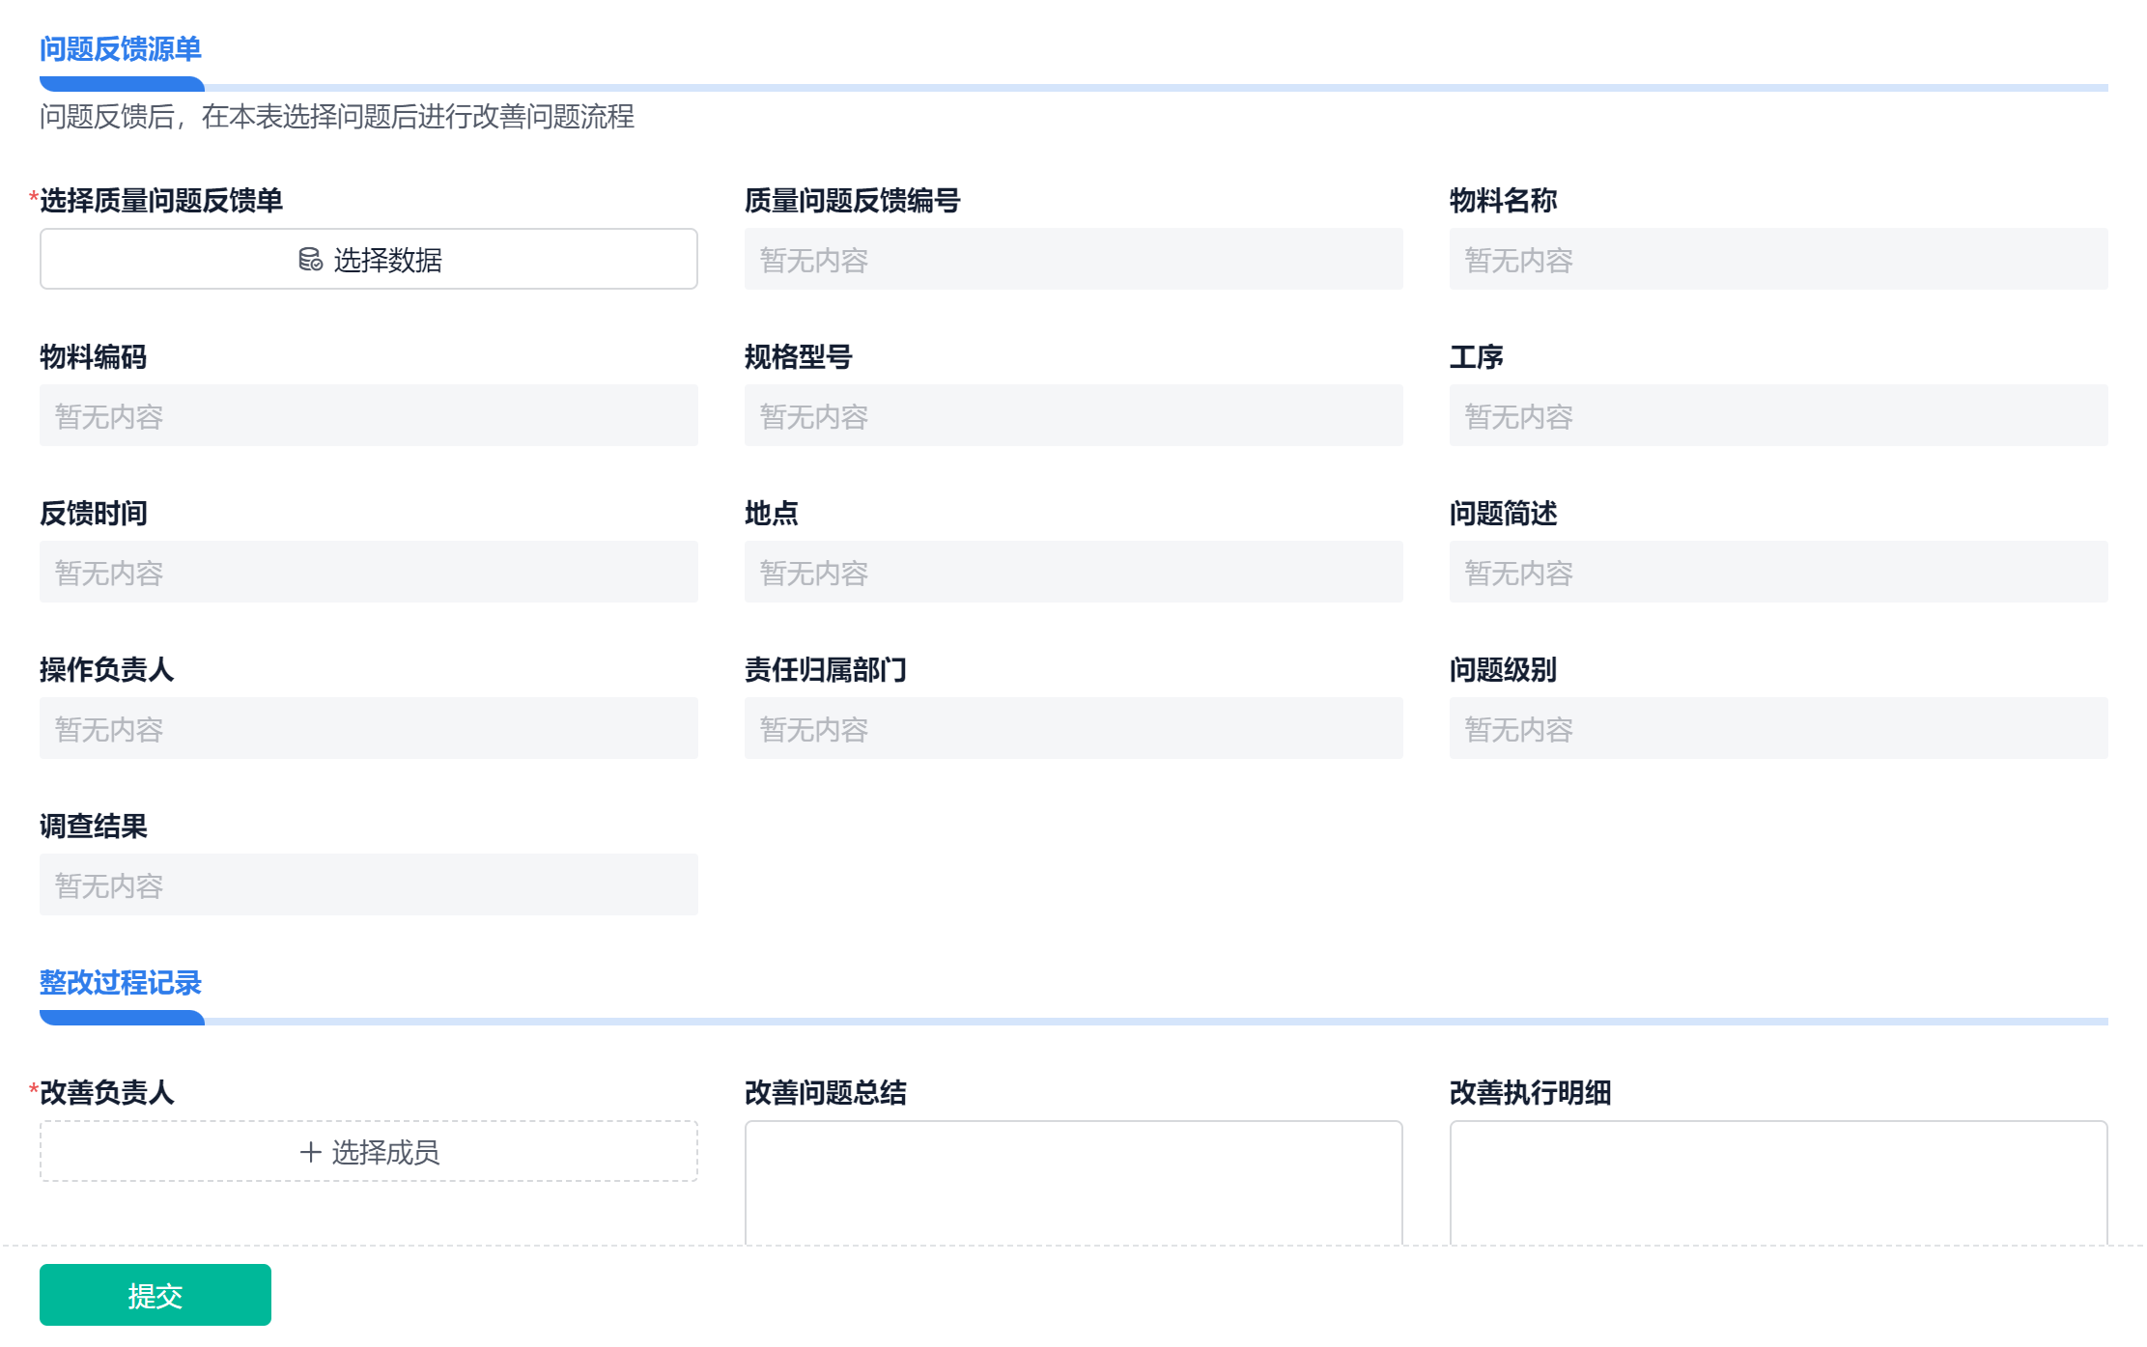Select the 整改过程记录 section tab
This screenshot has width=2147, height=1347.
121,983
